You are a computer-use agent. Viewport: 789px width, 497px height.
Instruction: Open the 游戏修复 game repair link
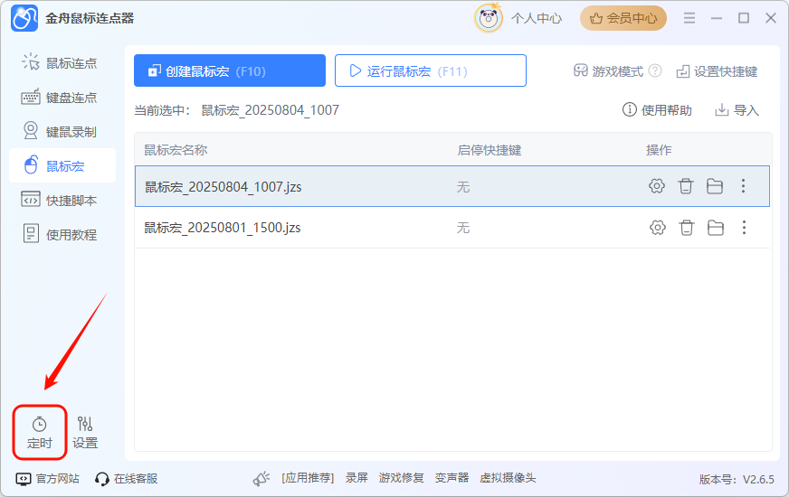(x=401, y=478)
